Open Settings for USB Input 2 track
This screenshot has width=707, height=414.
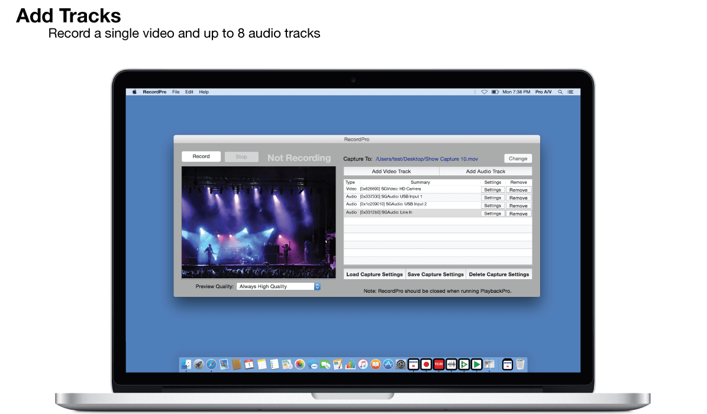[493, 206]
